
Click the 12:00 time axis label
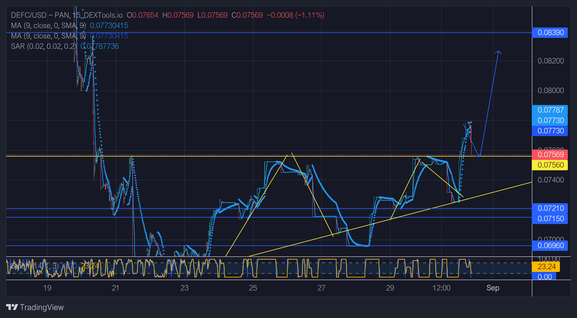tap(441, 288)
